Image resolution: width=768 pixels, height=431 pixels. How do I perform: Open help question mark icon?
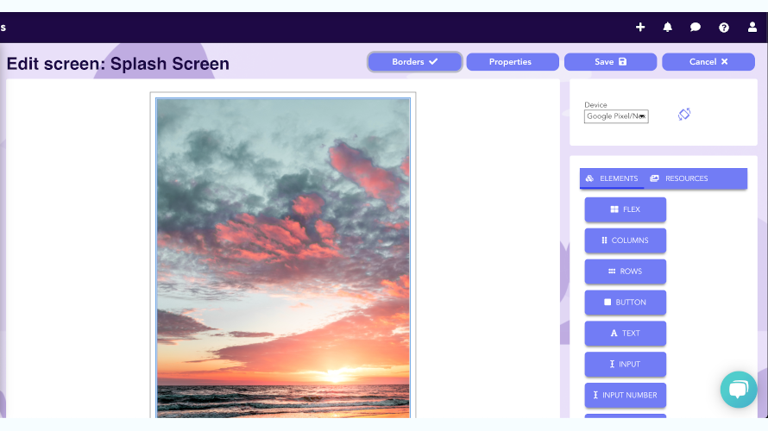724,28
